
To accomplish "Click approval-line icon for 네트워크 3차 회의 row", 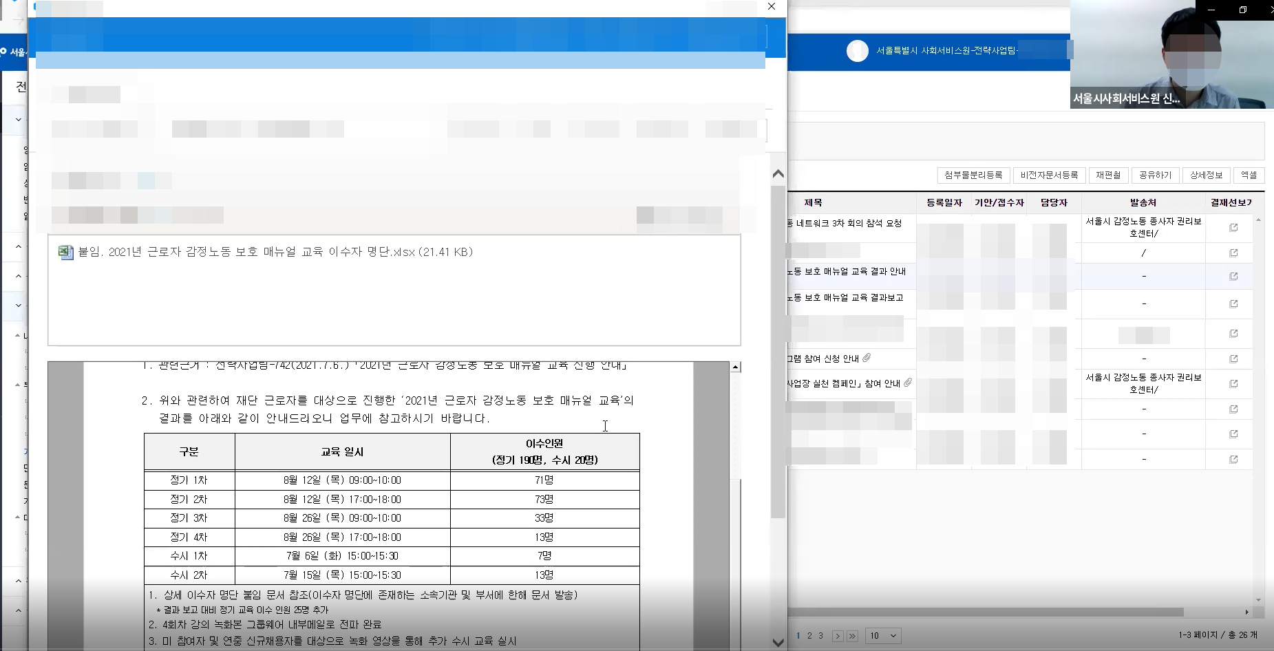I will 1233,228.
